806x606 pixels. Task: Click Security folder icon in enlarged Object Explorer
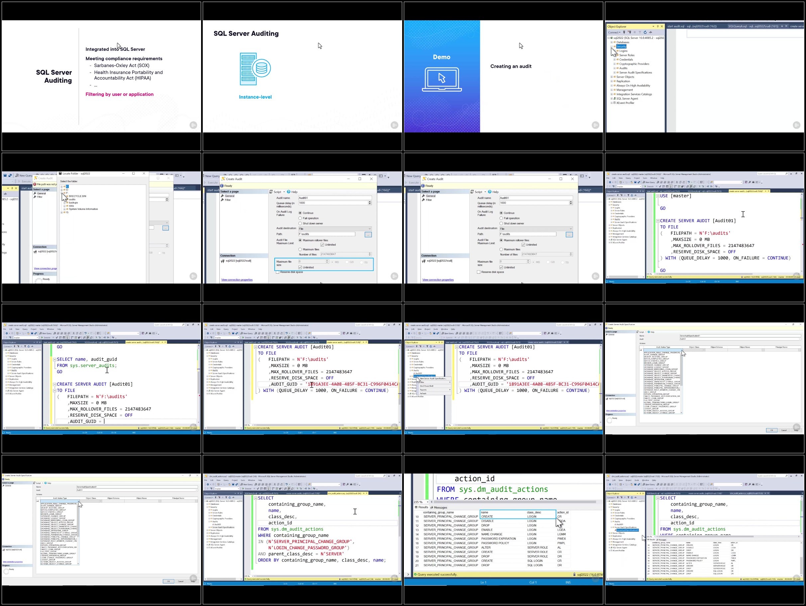[615, 46]
